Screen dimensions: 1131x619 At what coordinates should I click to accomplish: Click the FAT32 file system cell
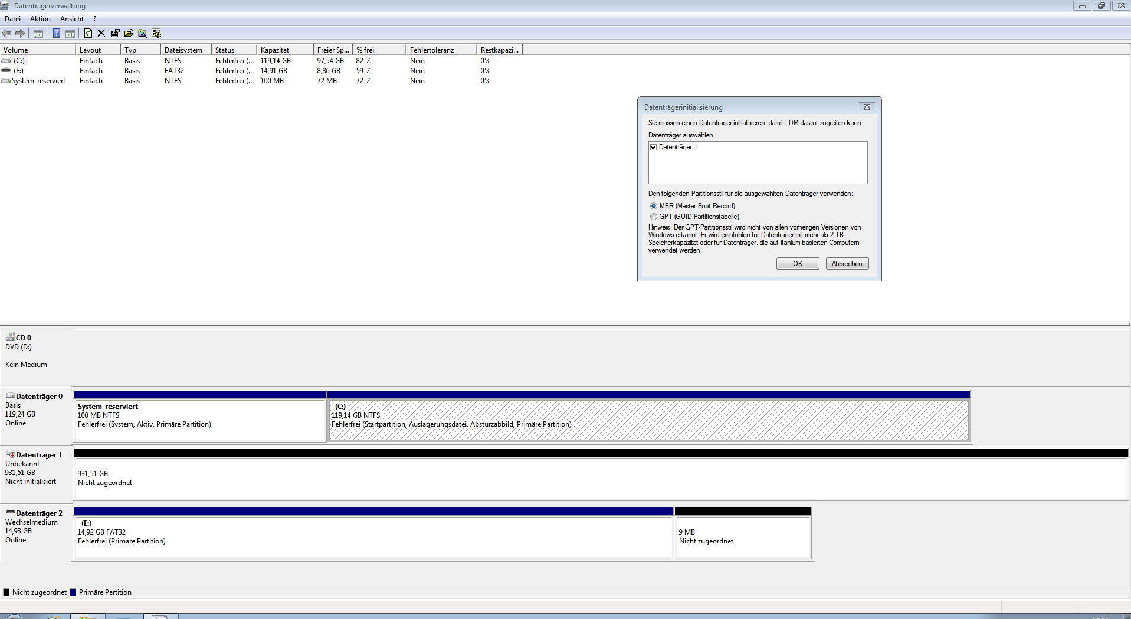click(x=174, y=71)
